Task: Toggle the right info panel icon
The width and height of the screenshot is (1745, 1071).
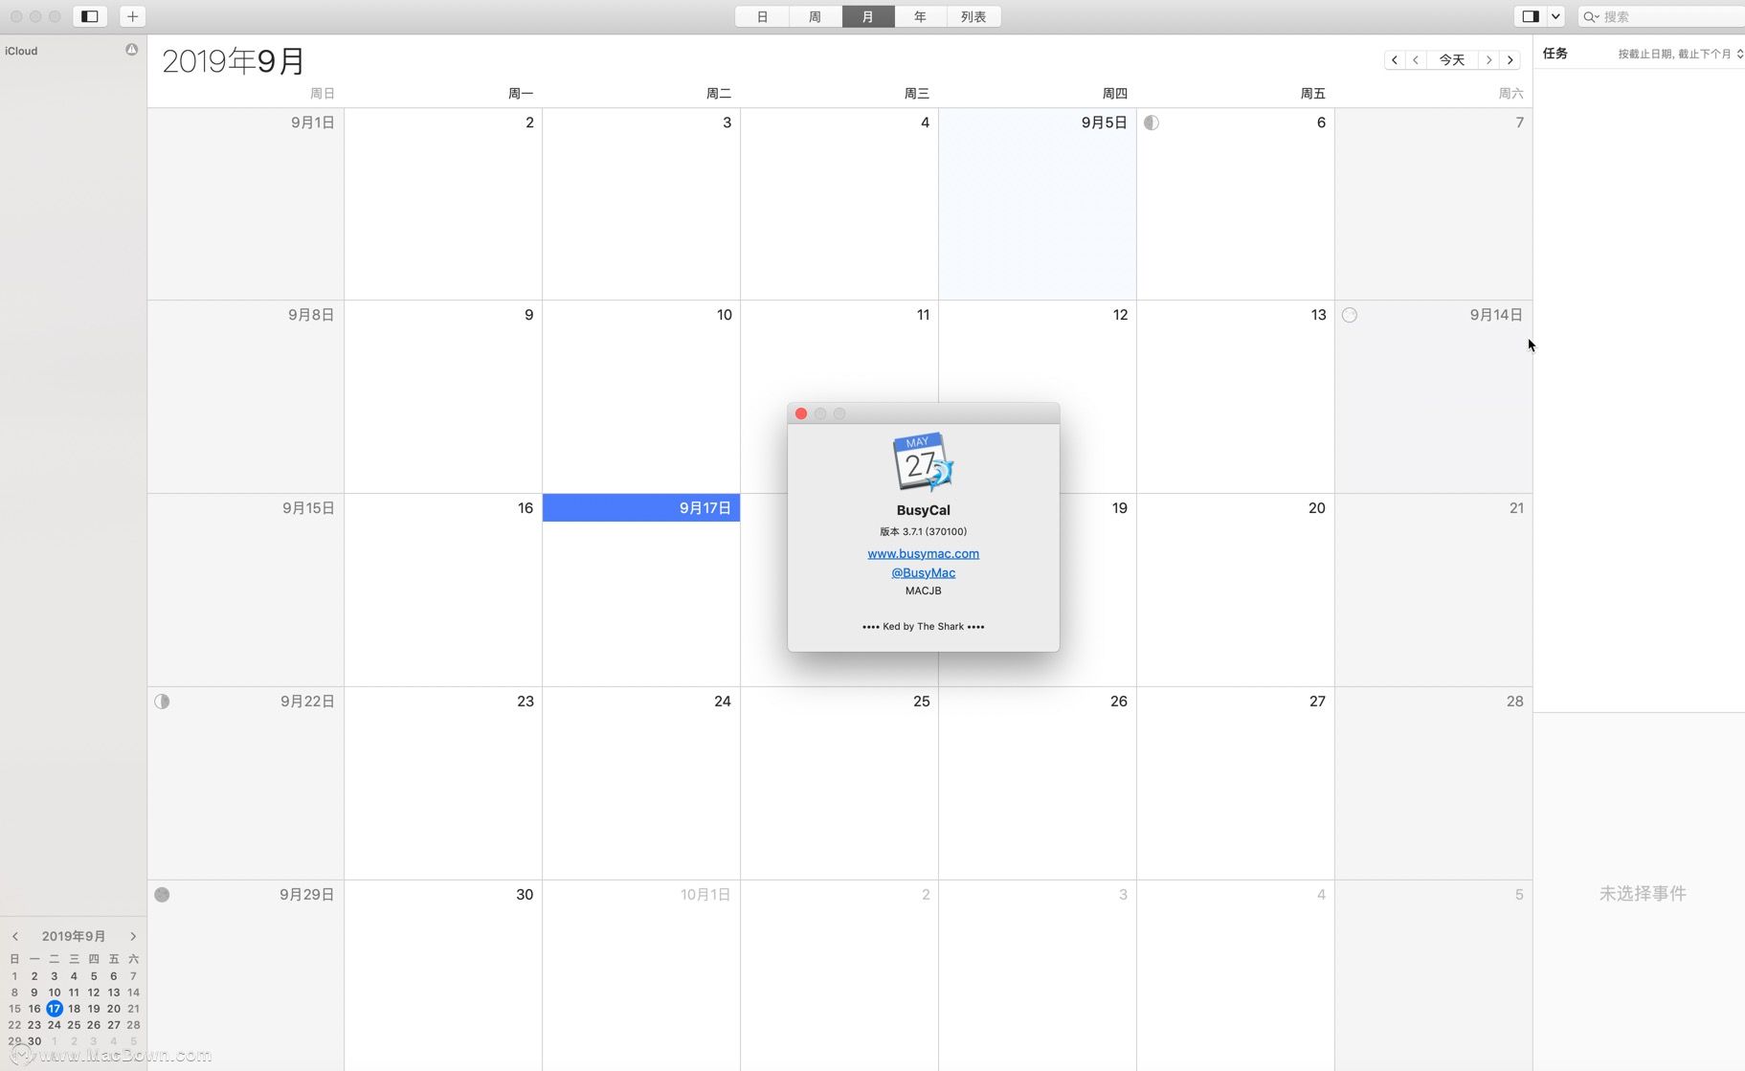Action: 1530,16
